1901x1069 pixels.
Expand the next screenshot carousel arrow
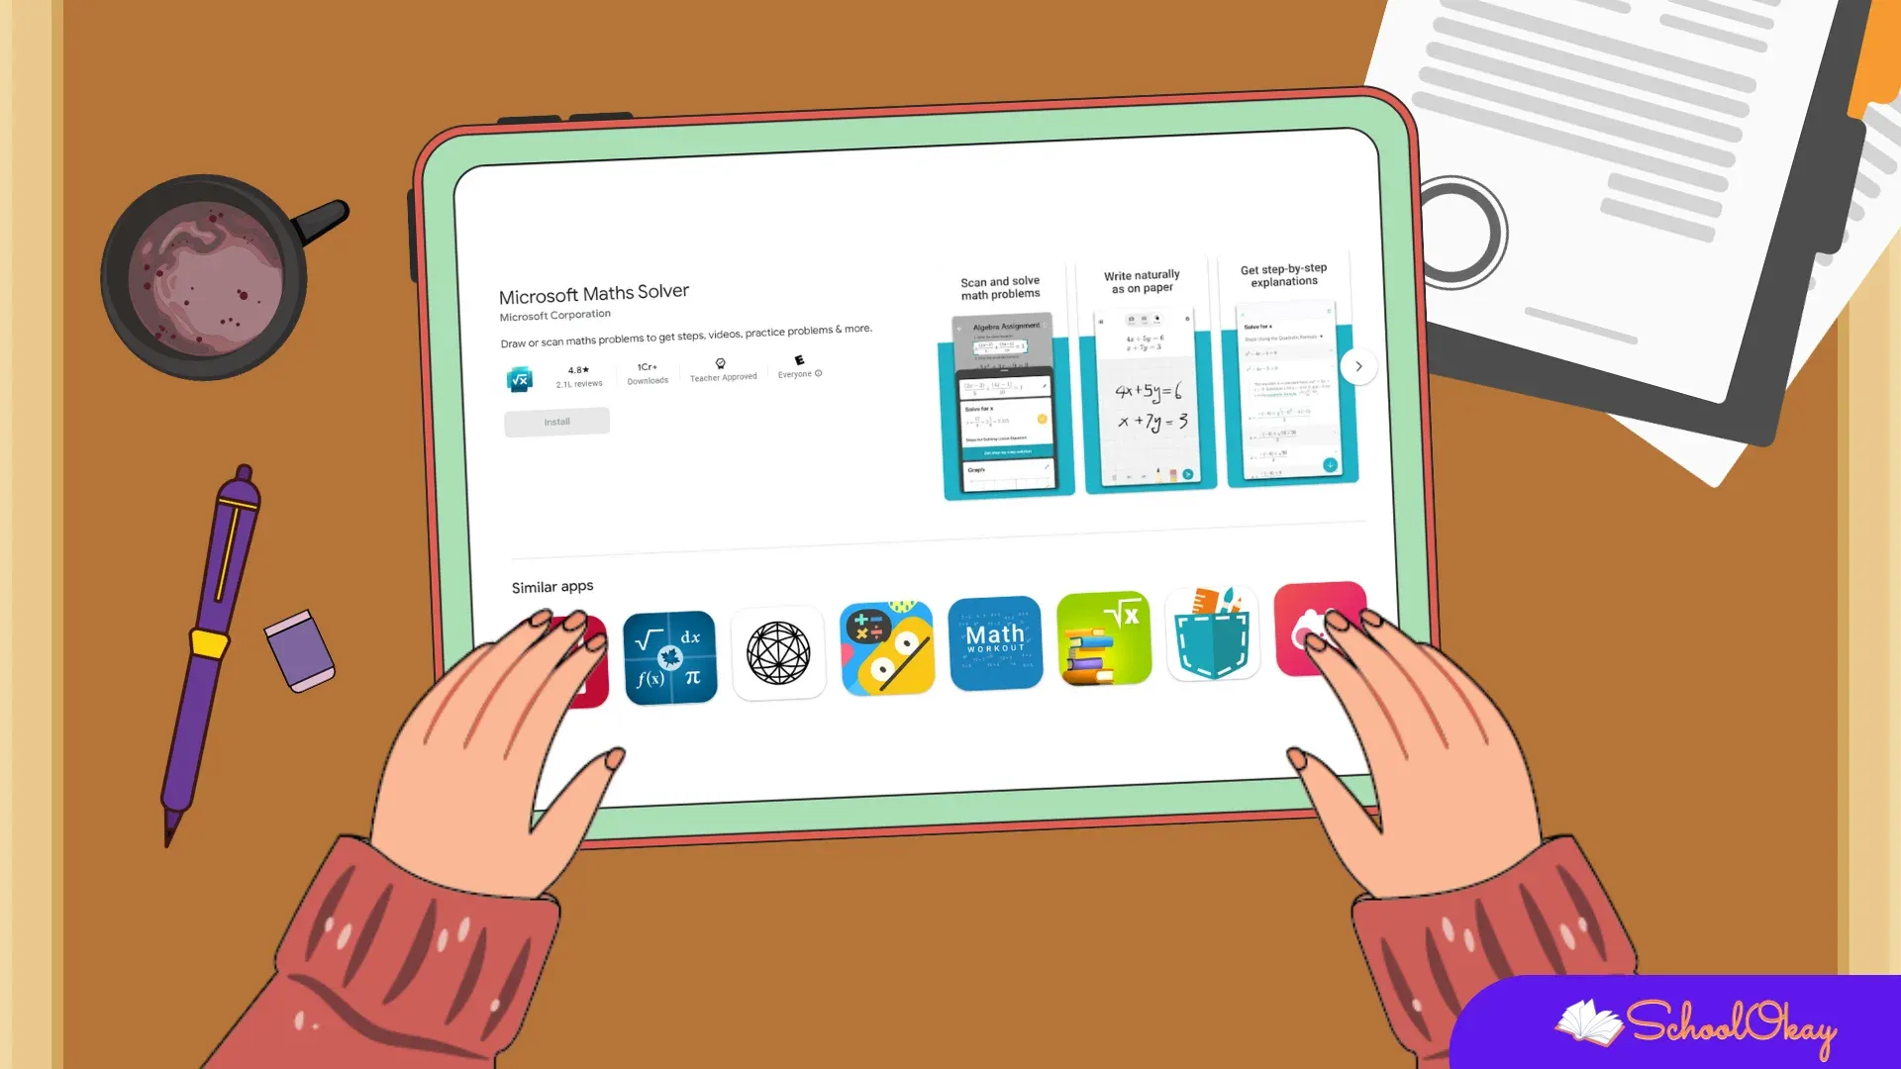(1359, 365)
